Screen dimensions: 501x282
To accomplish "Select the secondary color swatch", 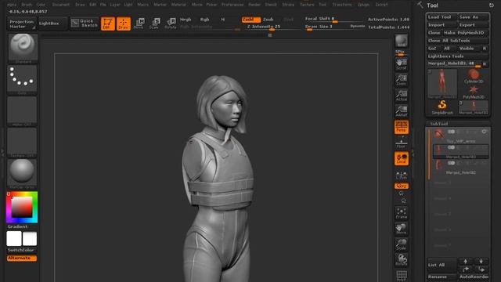I will (x=30, y=239).
